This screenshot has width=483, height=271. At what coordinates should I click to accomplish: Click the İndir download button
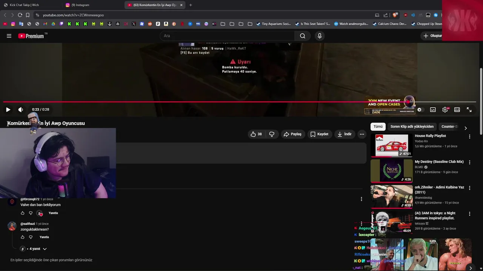pos(345,134)
